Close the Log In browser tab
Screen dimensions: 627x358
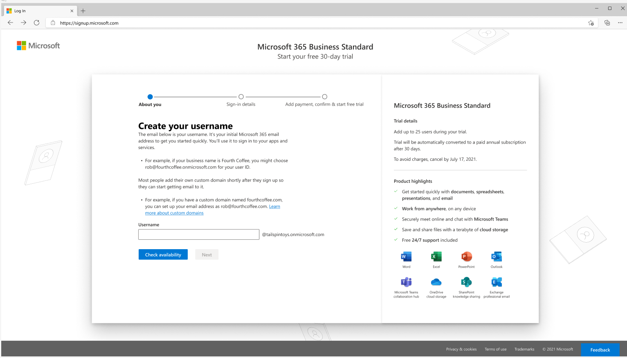click(x=72, y=11)
